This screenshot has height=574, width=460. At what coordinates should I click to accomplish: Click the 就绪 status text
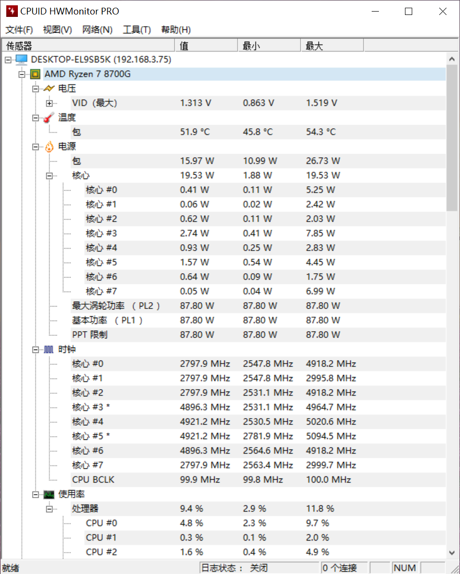click(x=11, y=568)
